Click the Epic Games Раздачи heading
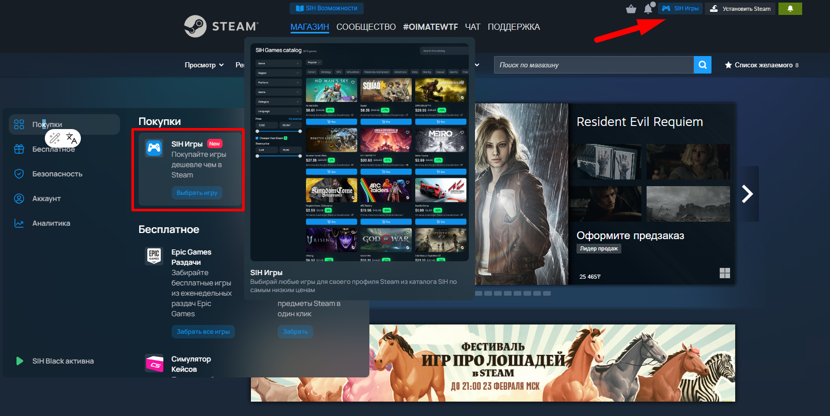The image size is (830, 416). click(x=192, y=257)
